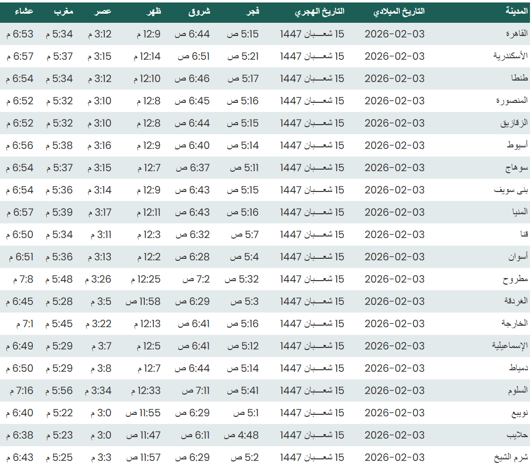Image resolution: width=531 pixels, height=468 pixels.
Task: Click the الأسكندرية city row label
Action: click(510, 56)
